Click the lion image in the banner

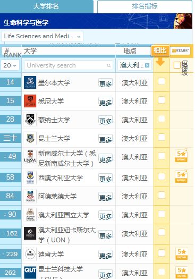point(183,21)
